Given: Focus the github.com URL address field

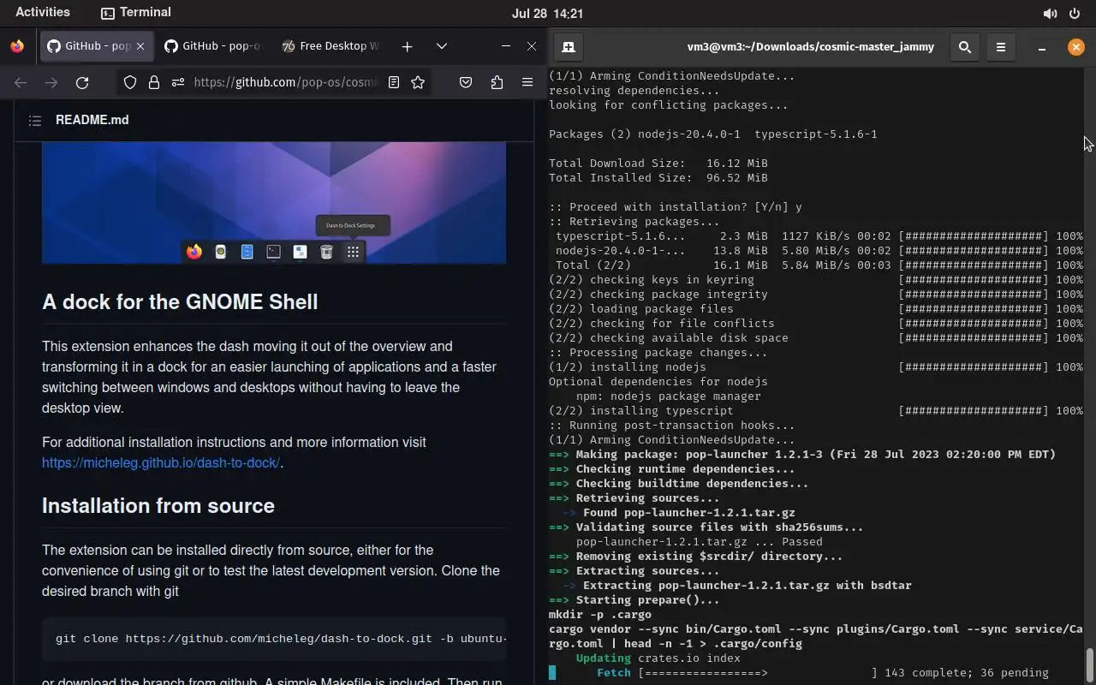Looking at the screenshot, I should tap(285, 82).
